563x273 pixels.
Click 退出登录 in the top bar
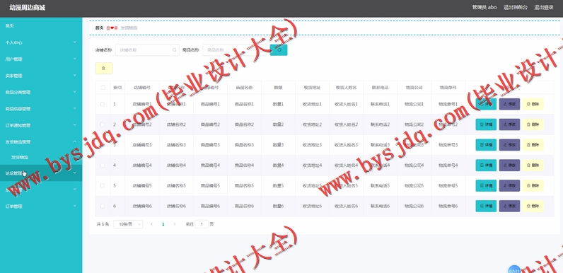coord(544,7)
